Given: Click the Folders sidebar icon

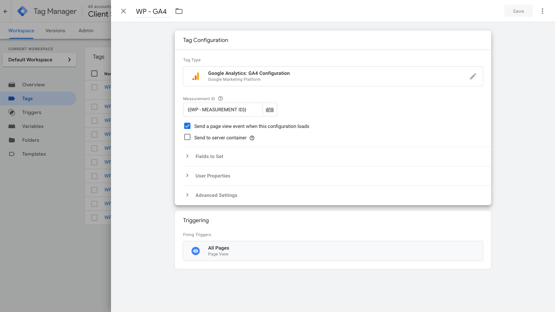Looking at the screenshot, I should 12,140.
